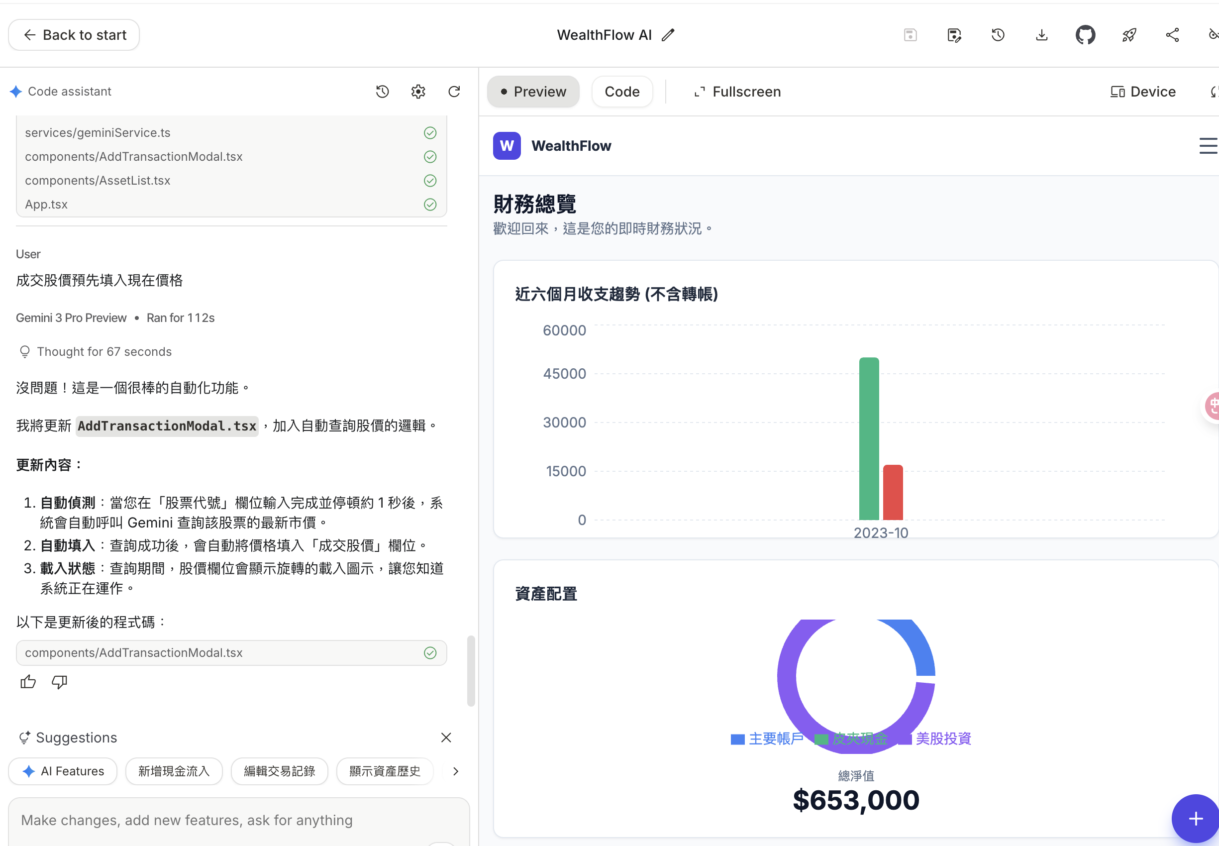Click the prompt input field
Image resolution: width=1219 pixels, height=846 pixels.
click(238, 820)
